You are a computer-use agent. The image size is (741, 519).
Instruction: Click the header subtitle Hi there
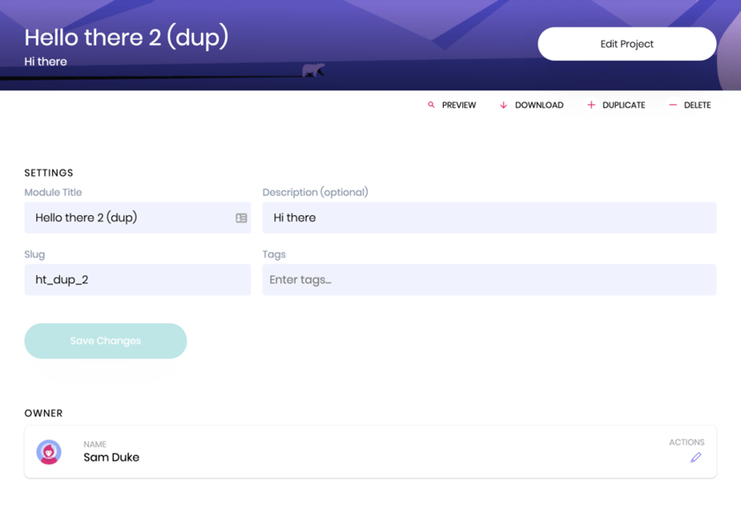point(45,62)
